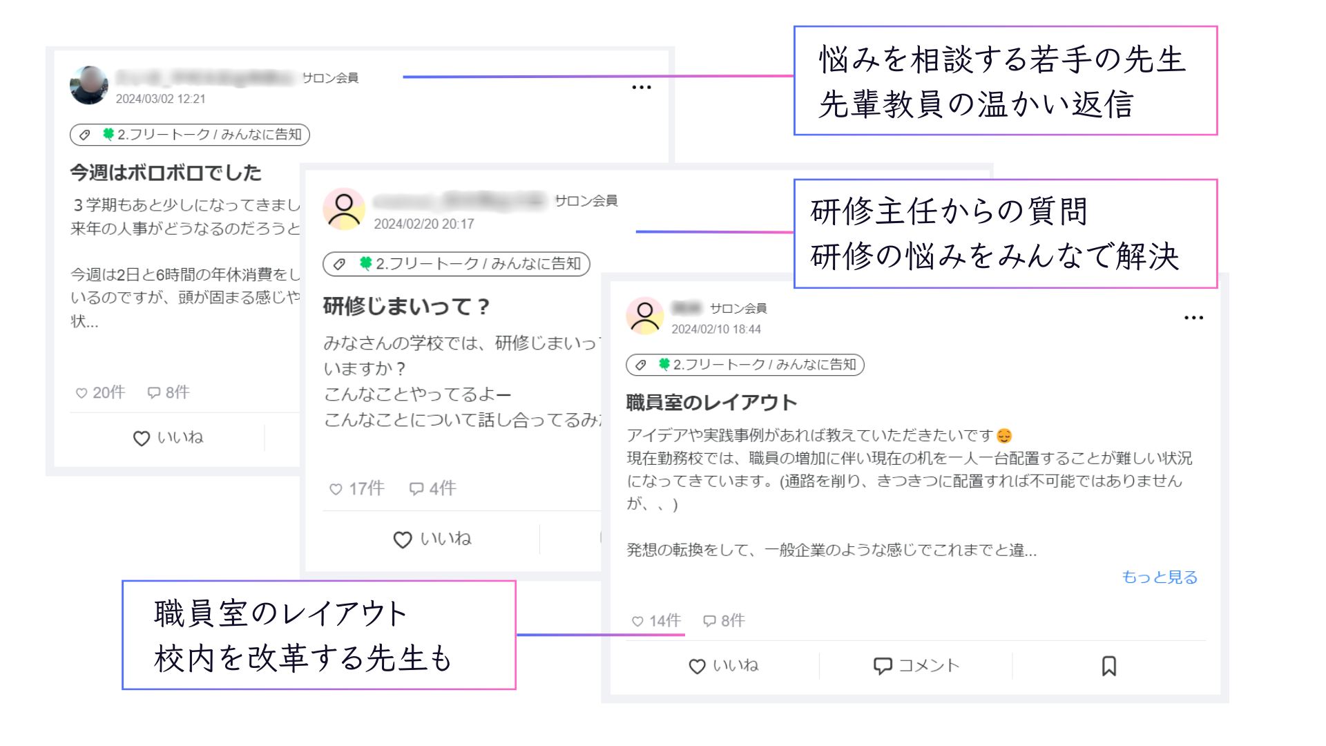Click 8件 comment count on 職員室のレイアウト post
1326x746 pixels.
pos(723,621)
